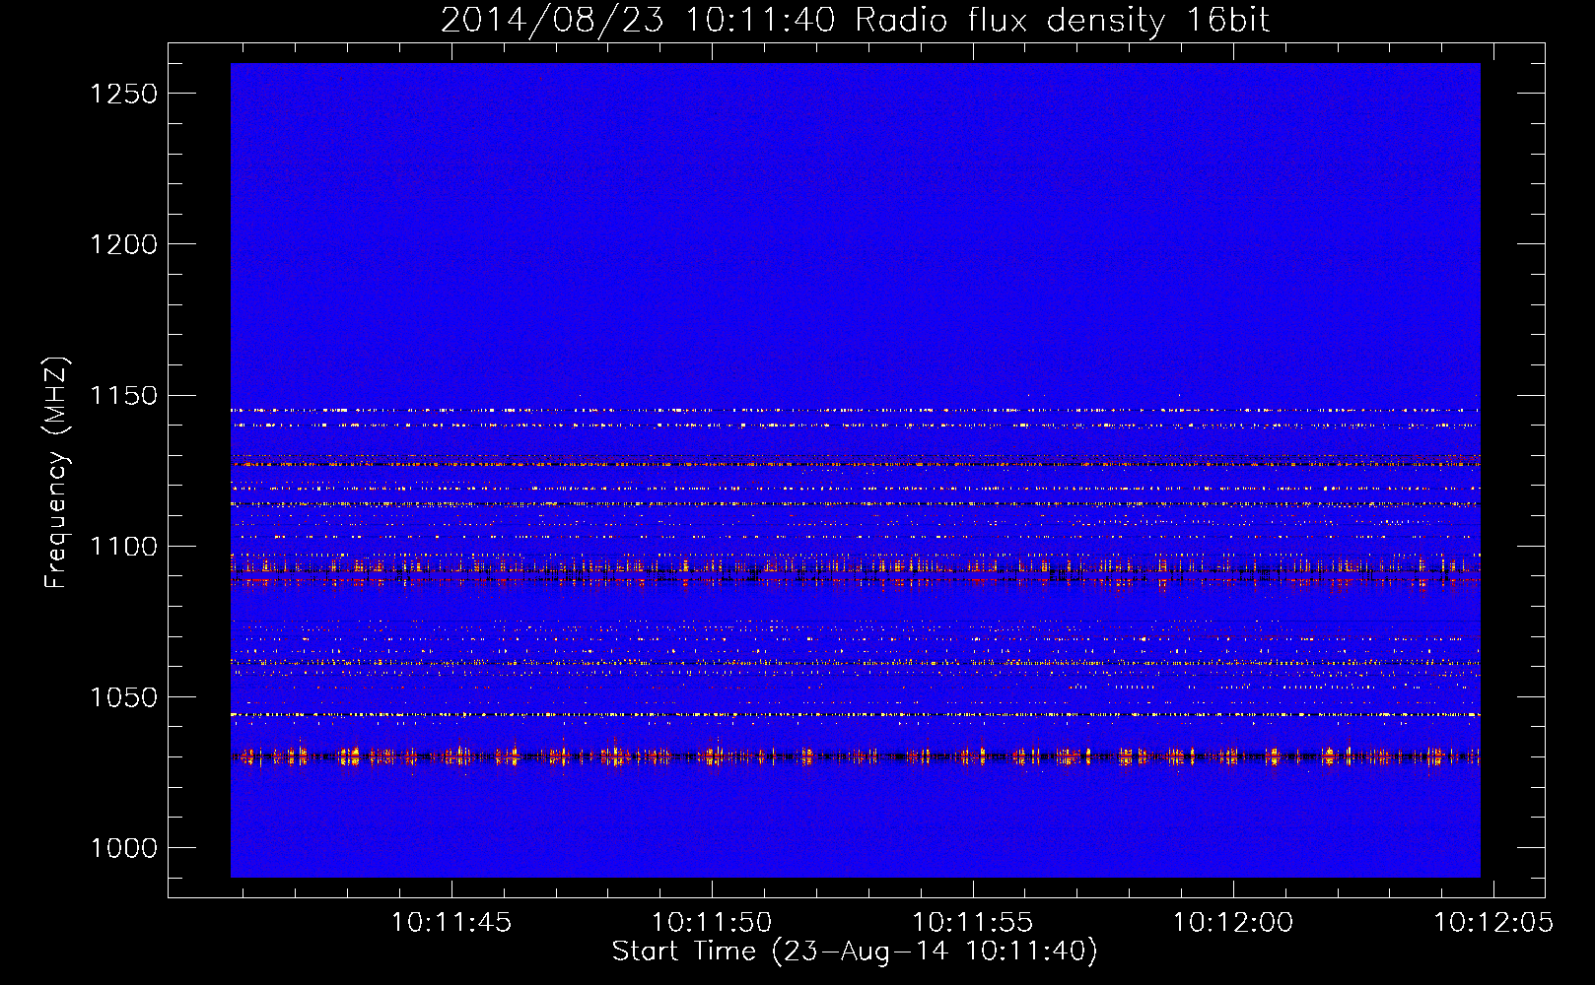The height and width of the screenshot is (985, 1595).
Task: Click the 1200 frequency tick label
Action: (123, 244)
